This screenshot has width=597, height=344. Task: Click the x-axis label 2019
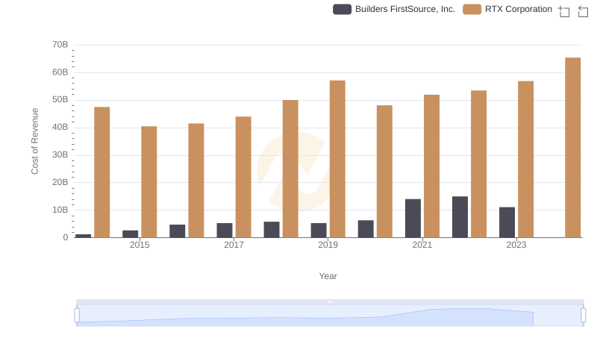coord(328,245)
